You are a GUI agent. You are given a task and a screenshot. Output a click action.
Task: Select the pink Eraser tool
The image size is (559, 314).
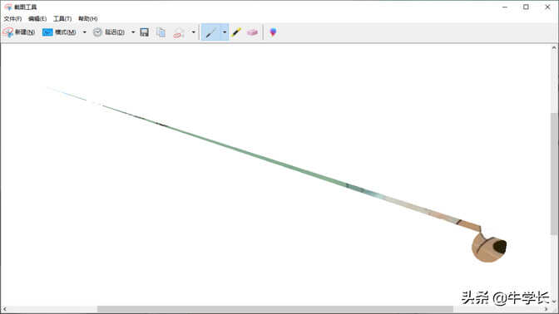(252, 32)
